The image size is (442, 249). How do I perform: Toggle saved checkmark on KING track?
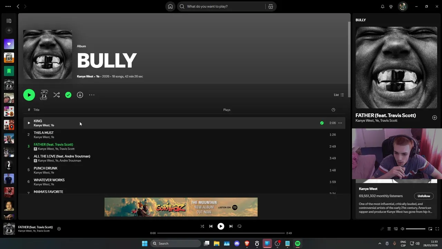click(322, 123)
